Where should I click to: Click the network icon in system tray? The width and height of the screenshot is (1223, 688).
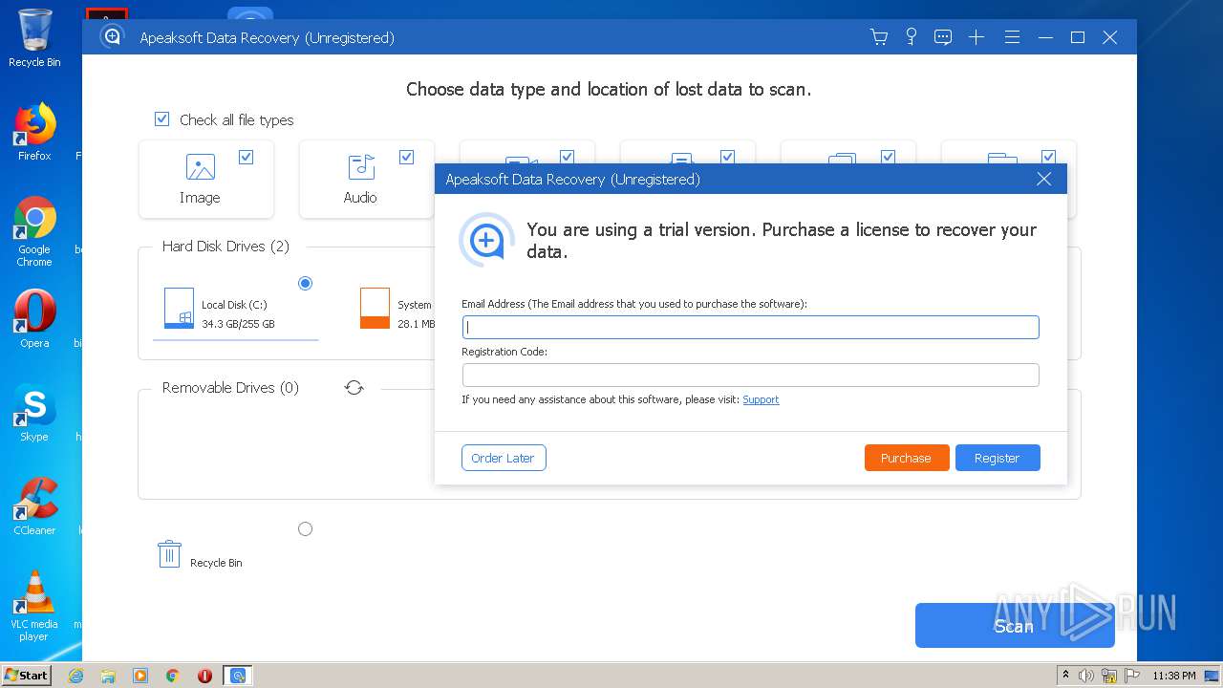1110,676
